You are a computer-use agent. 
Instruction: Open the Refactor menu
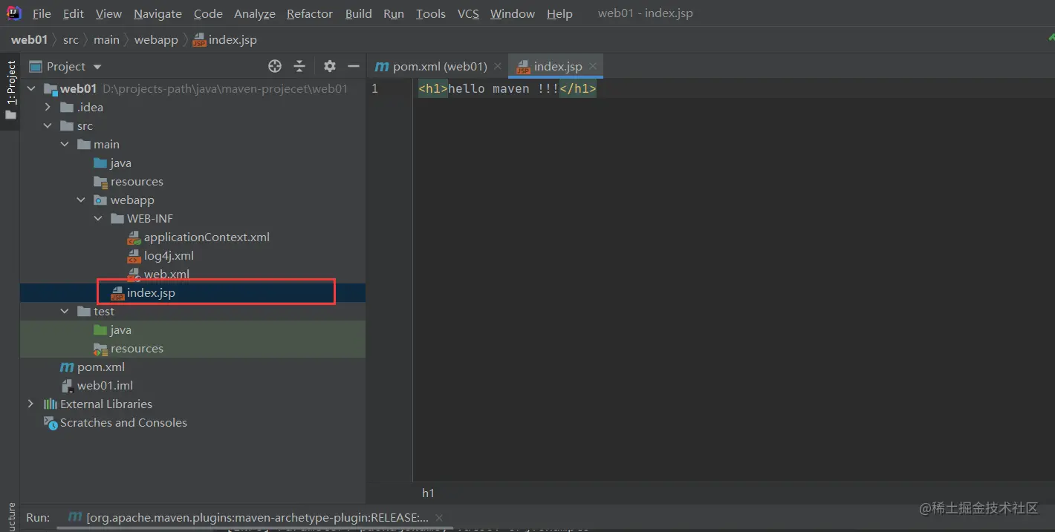pos(310,13)
